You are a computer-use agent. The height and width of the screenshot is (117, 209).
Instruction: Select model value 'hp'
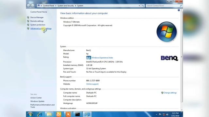[x=87, y=54]
